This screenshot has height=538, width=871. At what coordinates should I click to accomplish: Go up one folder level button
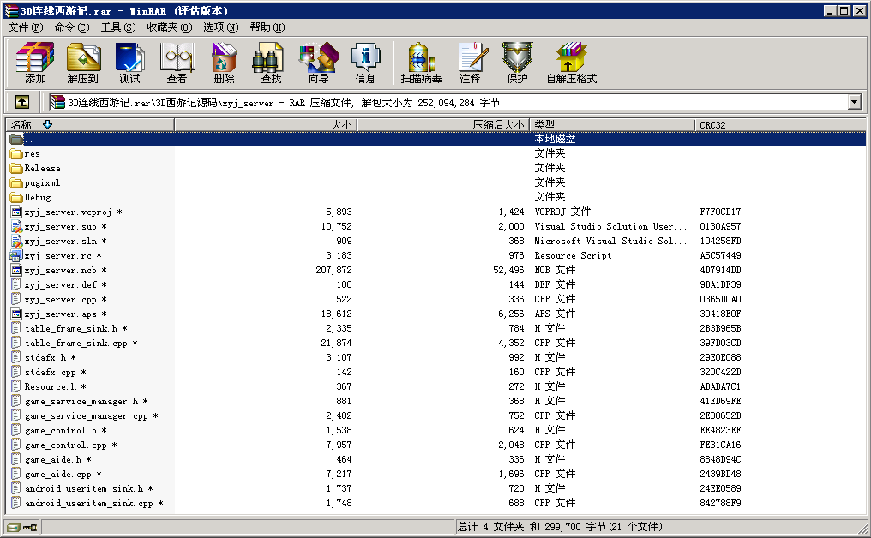pyautogui.click(x=22, y=102)
